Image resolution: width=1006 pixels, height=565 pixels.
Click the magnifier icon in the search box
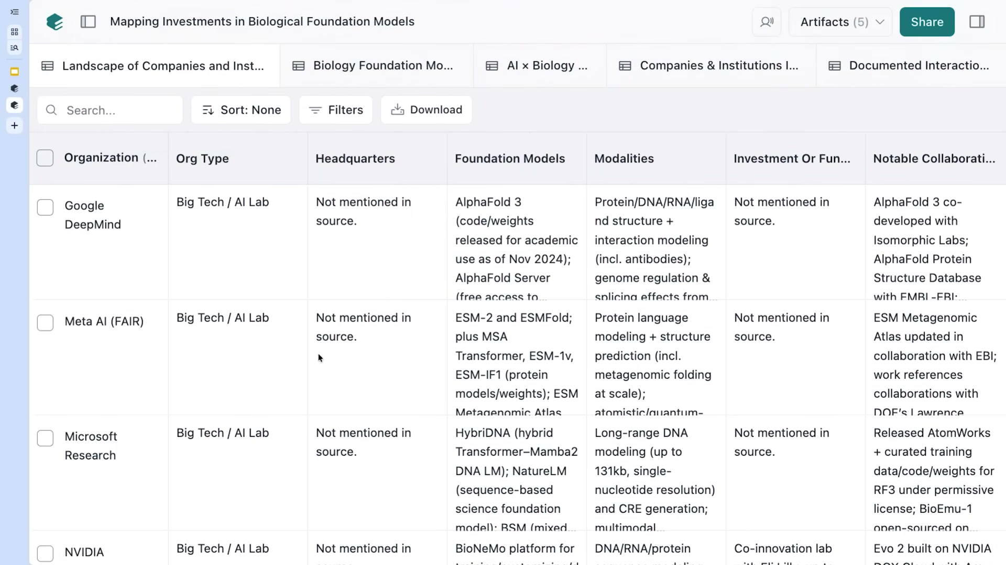click(51, 110)
